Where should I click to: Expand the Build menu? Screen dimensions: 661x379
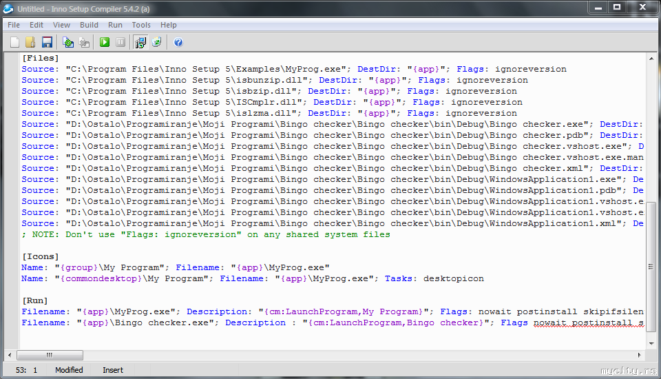(89, 25)
